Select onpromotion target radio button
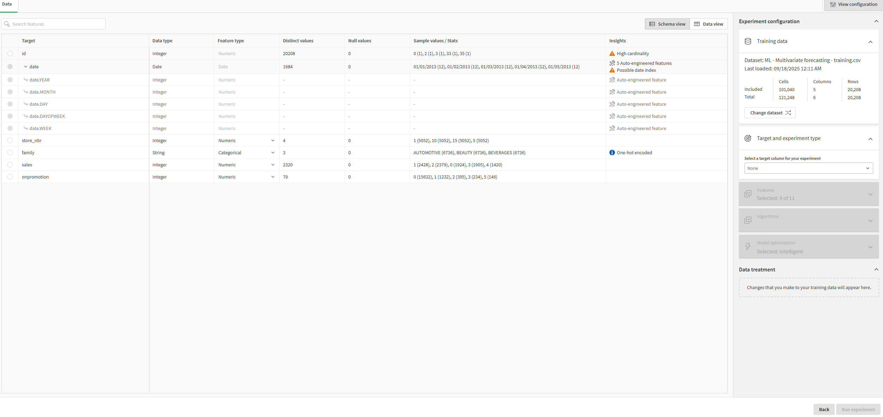Image resolution: width=883 pixels, height=417 pixels. (10, 177)
